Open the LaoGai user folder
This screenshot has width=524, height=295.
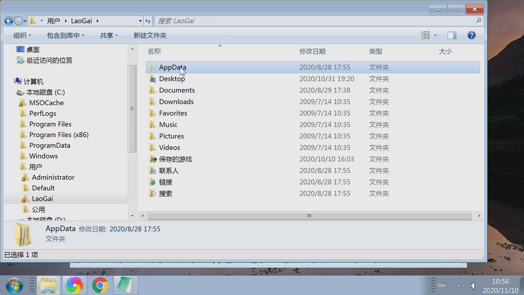(x=42, y=199)
